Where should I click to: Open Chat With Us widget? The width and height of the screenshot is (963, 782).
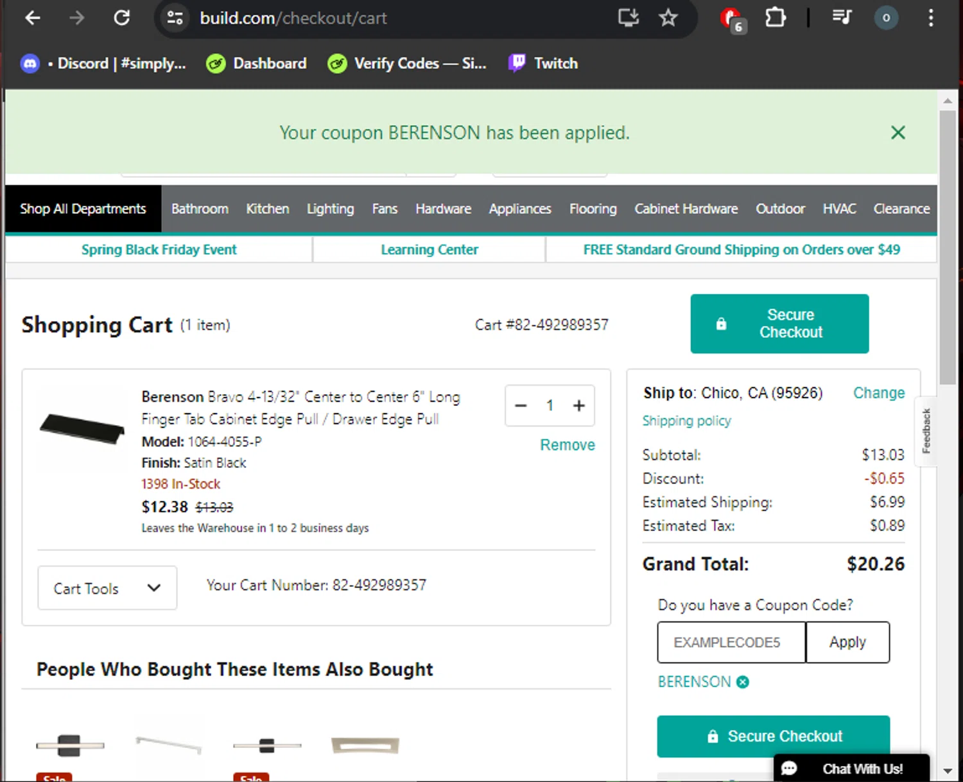pos(852,769)
